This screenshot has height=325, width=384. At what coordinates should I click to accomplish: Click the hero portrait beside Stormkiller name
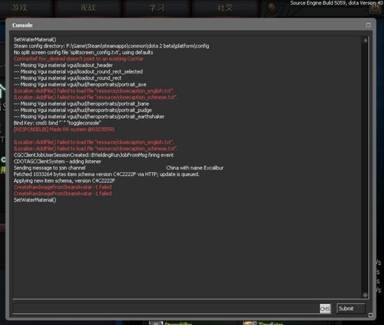[x=156, y=324]
